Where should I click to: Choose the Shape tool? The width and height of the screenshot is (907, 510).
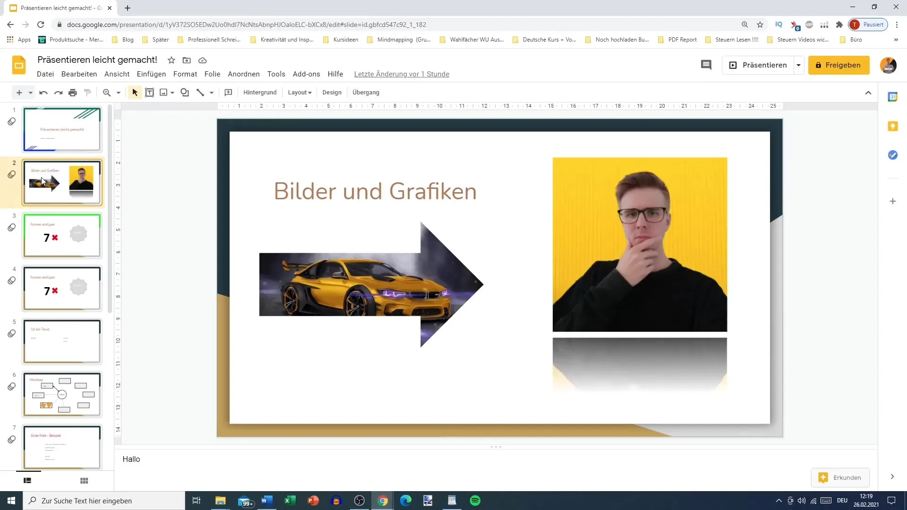(x=185, y=93)
